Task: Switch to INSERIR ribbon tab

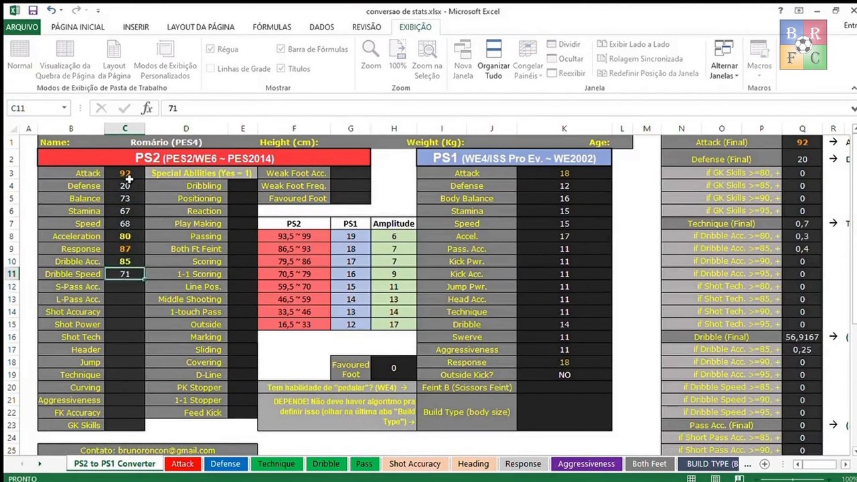Action: (136, 27)
